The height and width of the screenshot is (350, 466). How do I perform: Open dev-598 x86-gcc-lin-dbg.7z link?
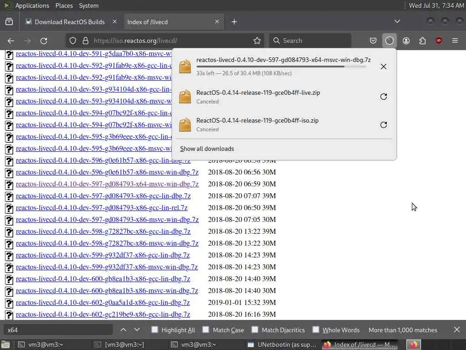(103, 232)
